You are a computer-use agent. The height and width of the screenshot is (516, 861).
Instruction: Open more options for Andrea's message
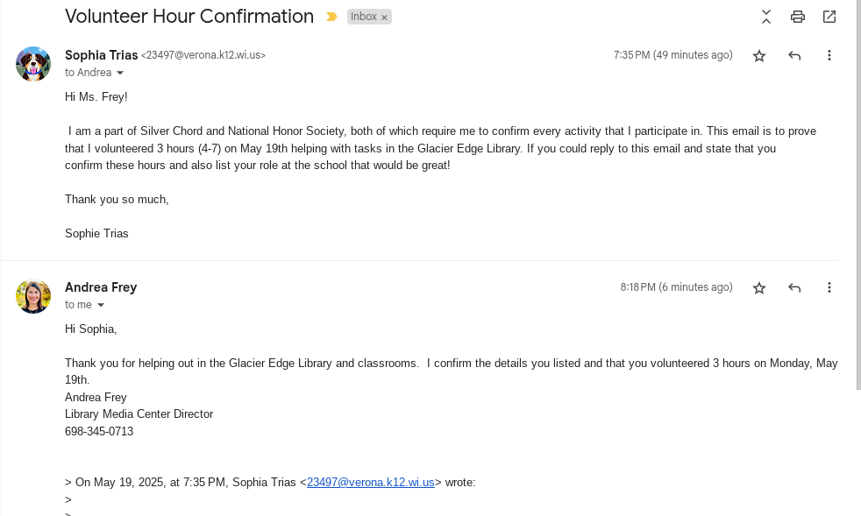pos(829,288)
